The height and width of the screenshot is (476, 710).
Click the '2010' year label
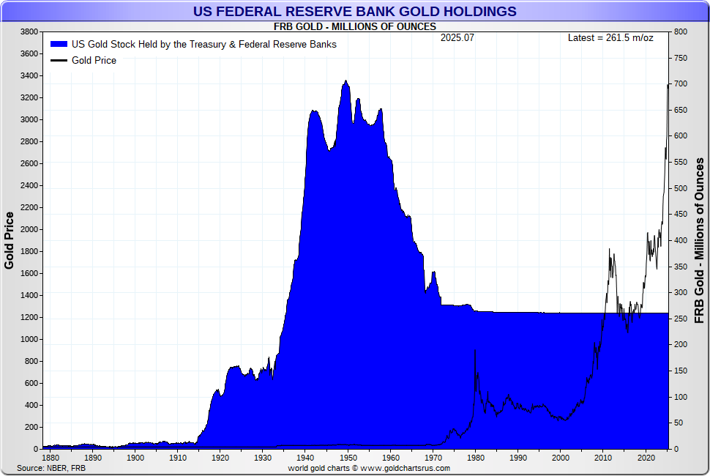click(x=603, y=458)
